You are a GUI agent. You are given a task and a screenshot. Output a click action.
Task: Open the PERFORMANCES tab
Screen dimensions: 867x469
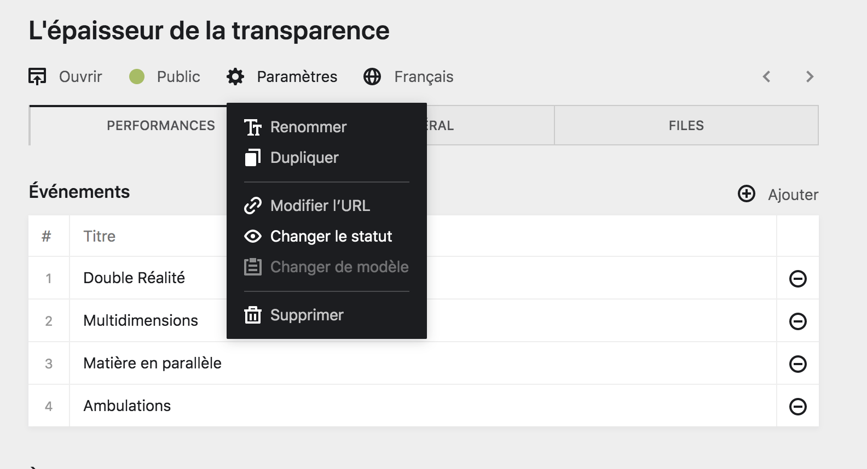[161, 125]
